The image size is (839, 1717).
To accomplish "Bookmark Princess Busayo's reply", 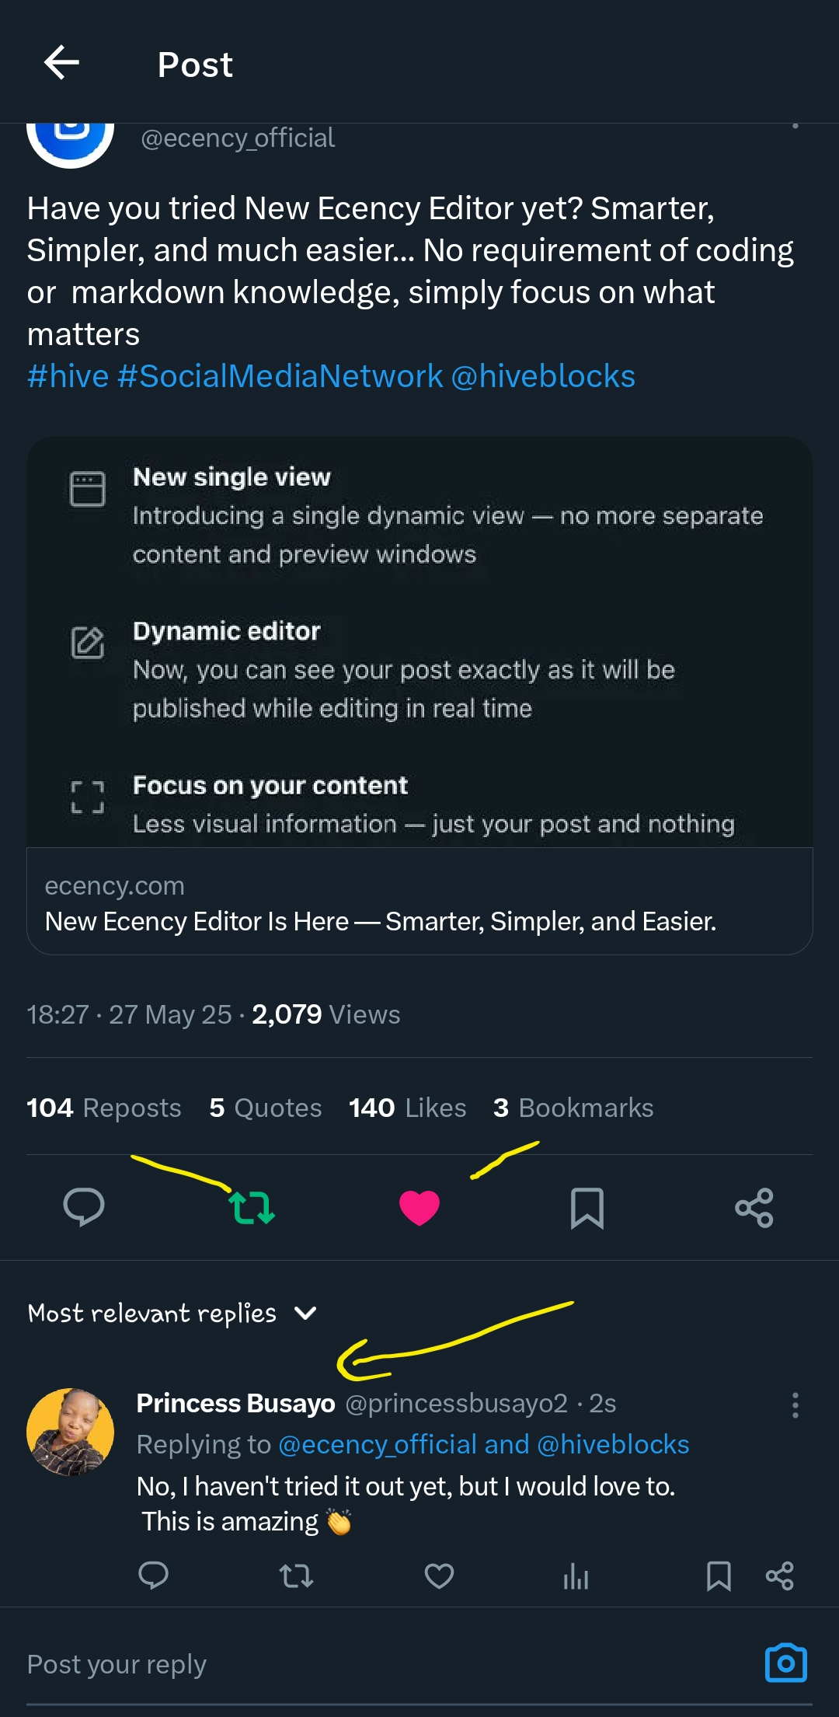I will click(x=719, y=1576).
